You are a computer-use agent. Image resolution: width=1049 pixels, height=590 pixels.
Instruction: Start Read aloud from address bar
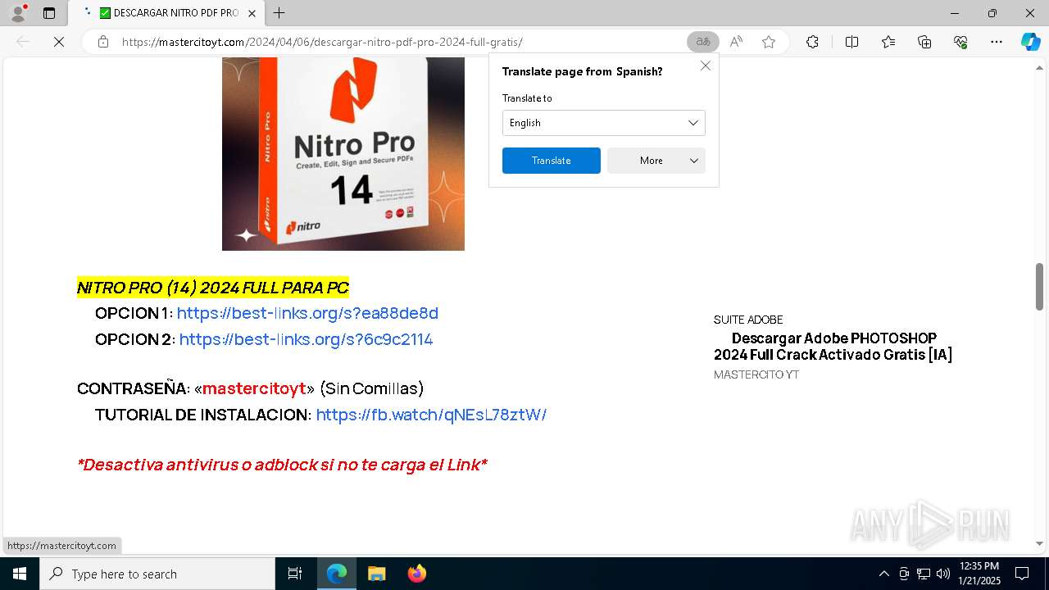[736, 42]
